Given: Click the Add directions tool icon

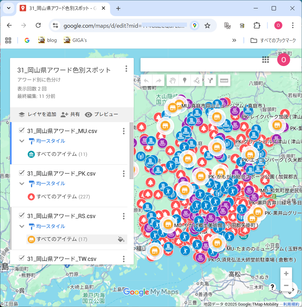Looking at the screenshot, I should pos(210,81).
